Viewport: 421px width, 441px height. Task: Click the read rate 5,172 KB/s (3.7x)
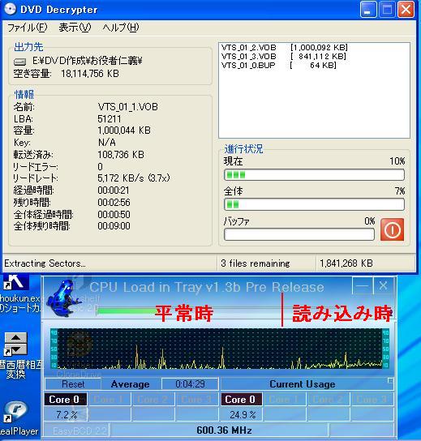tap(134, 178)
